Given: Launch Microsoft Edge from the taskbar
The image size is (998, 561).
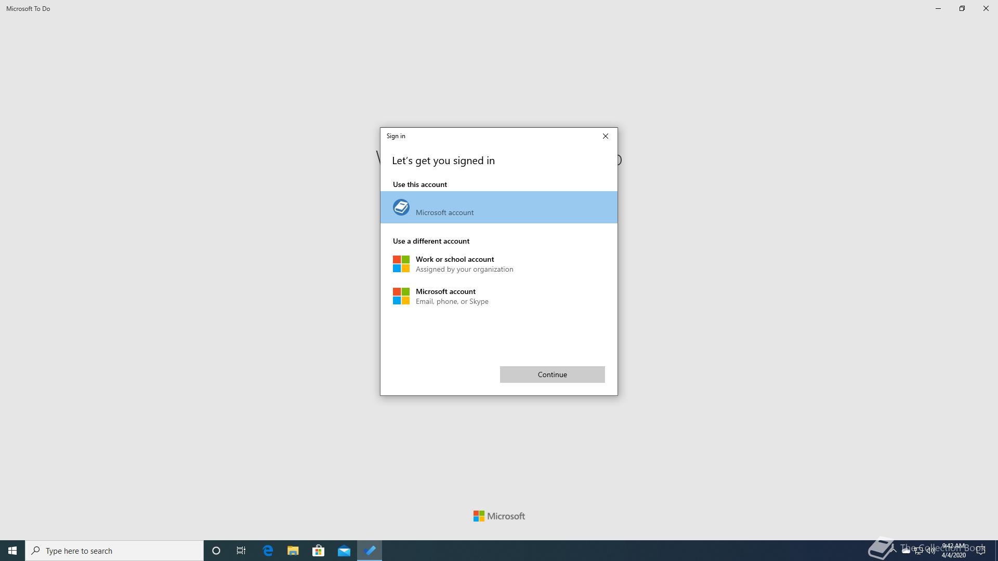Looking at the screenshot, I should click(268, 551).
